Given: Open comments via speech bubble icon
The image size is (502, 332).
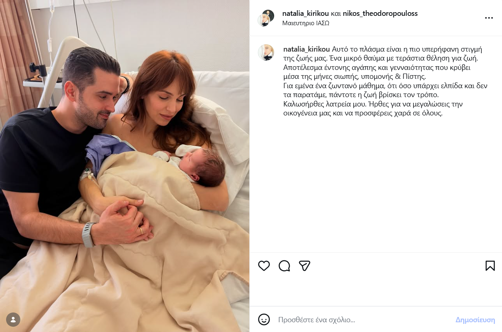Looking at the screenshot, I should (x=284, y=266).
